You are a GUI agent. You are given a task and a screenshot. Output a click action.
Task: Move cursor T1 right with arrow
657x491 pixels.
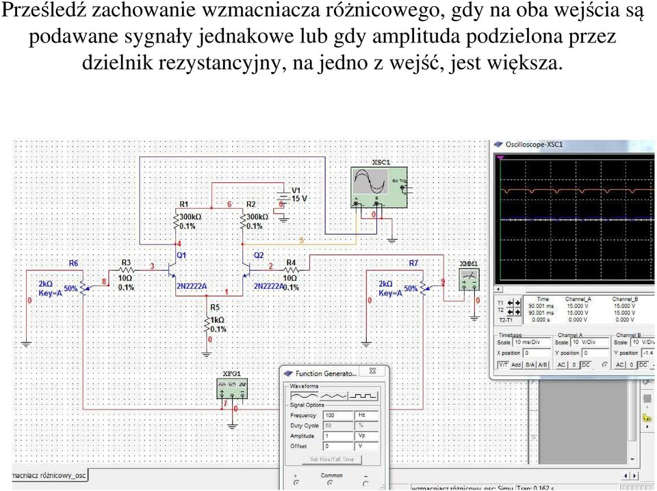click(517, 303)
